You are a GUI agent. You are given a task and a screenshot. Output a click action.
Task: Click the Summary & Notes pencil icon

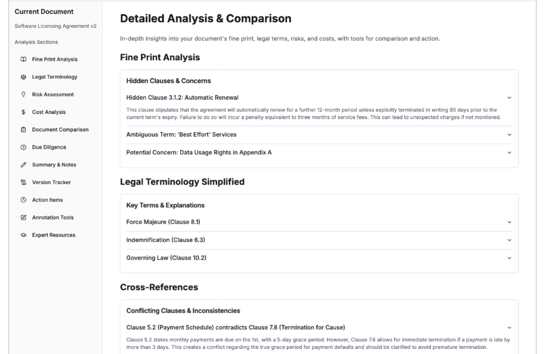(23, 165)
